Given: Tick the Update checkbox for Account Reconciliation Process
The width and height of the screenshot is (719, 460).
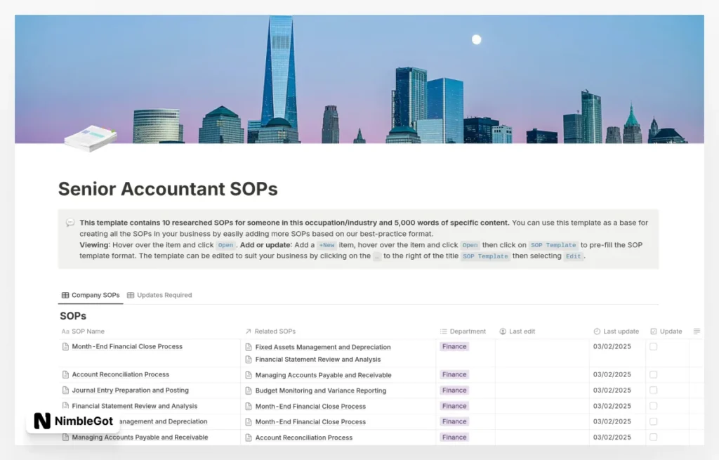Looking at the screenshot, I should point(653,374).
